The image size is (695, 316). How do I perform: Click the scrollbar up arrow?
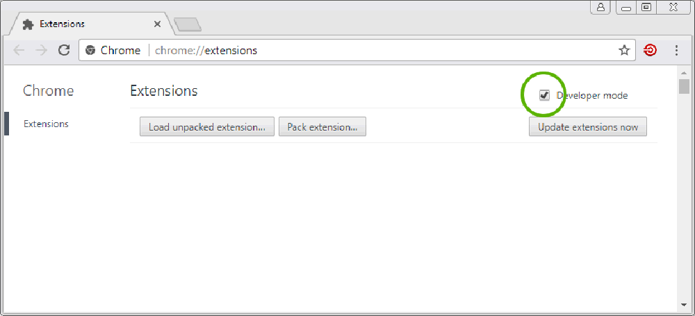coord(684,72)
